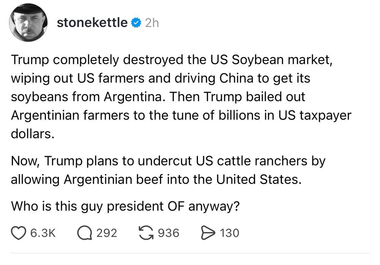Click the divider line below the post stats

click(190, 253)
